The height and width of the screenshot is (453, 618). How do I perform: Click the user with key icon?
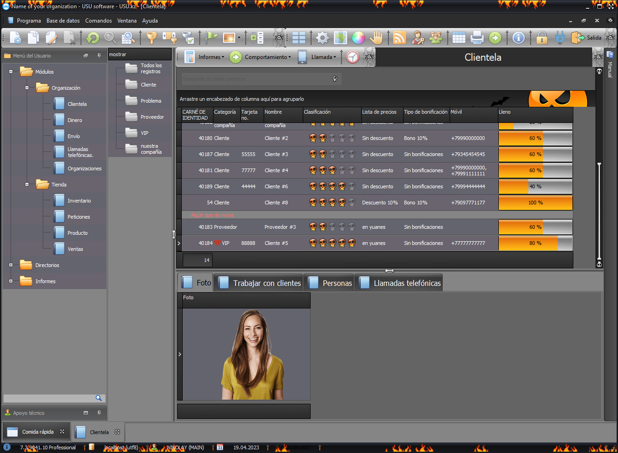[x=418, y=38]
